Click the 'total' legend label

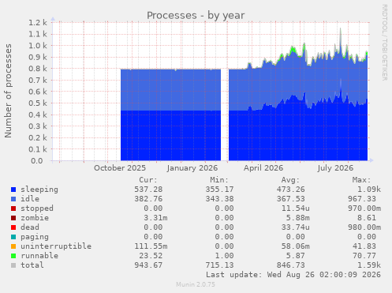[32, 265]
